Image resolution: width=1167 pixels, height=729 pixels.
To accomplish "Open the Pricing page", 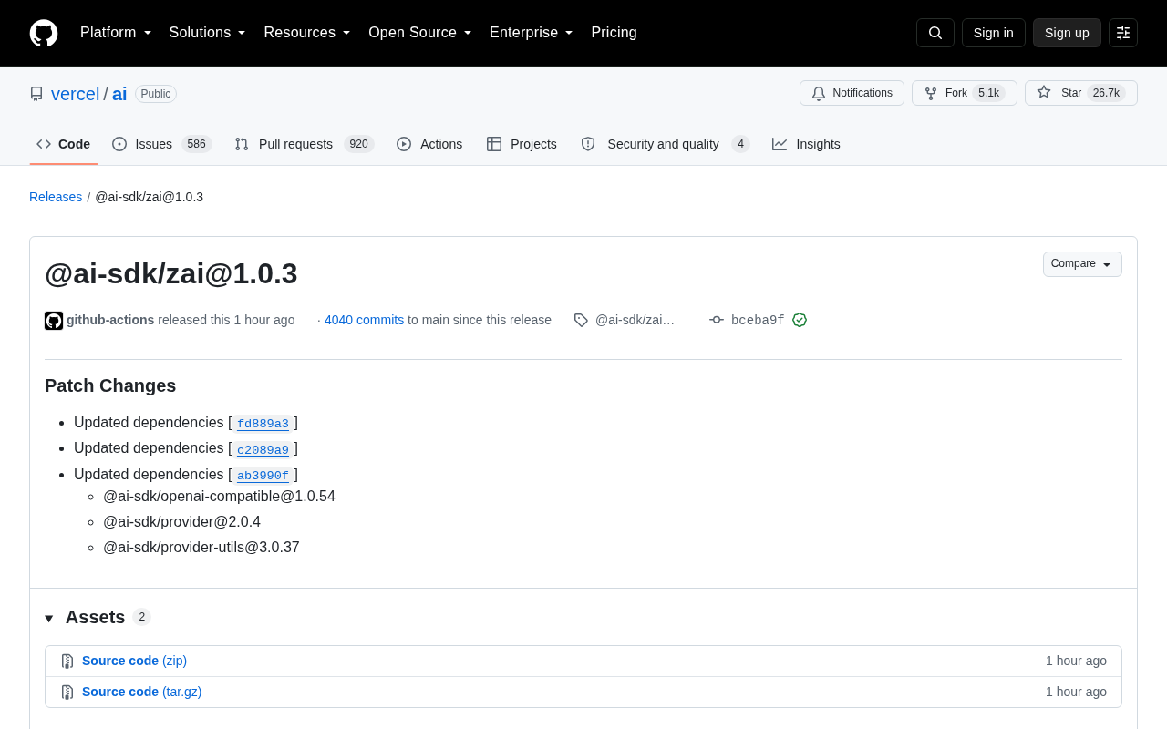I will click(x=614, y=33).
